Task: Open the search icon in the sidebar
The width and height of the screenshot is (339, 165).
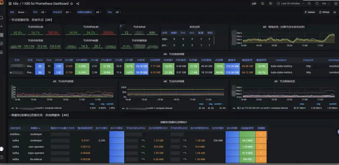Action: tap(2, 18)
